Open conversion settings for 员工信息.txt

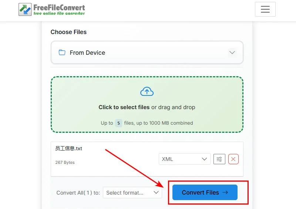coord(219,159)
